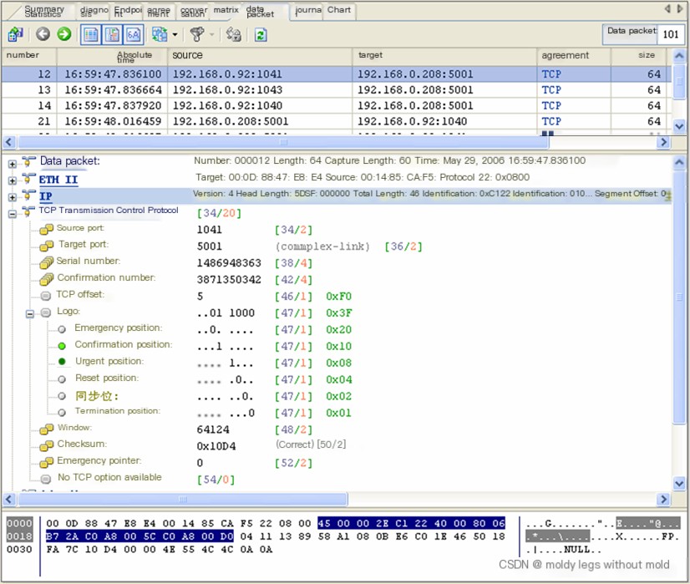Click the filter funnel toolbar icon
The image size is (690, 584).
(197, 34)
